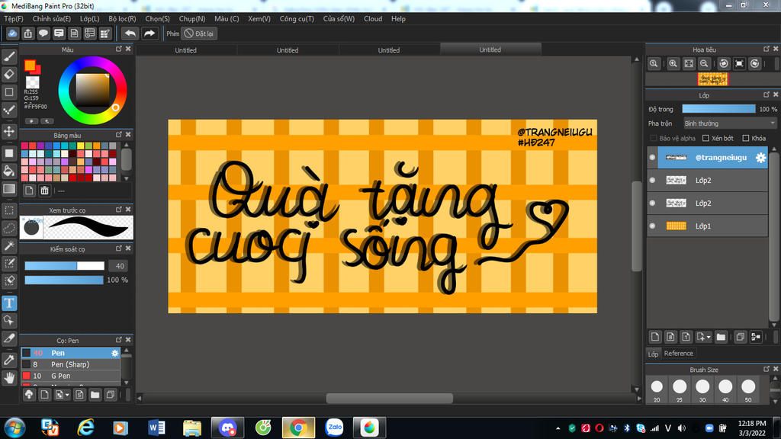Toggle the Bảo vệ alpha checkbox
This screenshot has height=439, width=781.
(654, 139)
